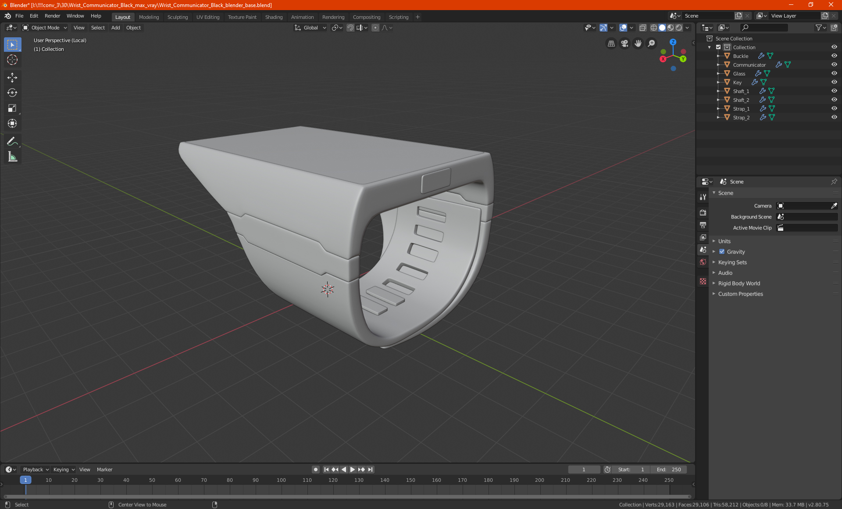The image size is (842, 509).
Task: Open the Object Mode dropdown
Action: [x=45, y=28]
